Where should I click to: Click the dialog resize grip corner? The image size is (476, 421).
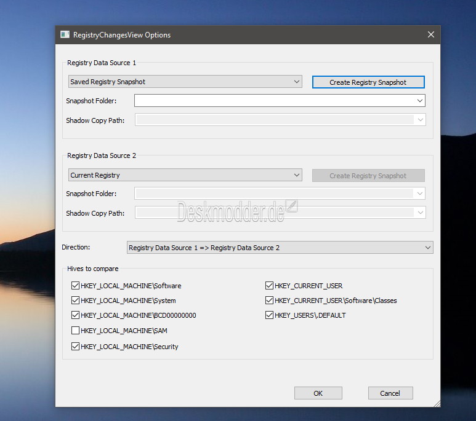[x=437, y=403]
